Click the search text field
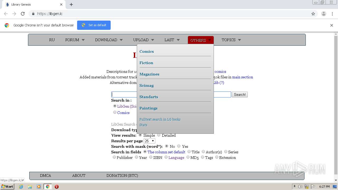The width and height of the screenshot is (338, 190). coord(171,94)
